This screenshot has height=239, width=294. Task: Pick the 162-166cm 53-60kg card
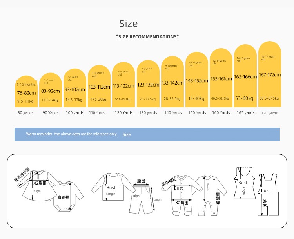(245, 76)
